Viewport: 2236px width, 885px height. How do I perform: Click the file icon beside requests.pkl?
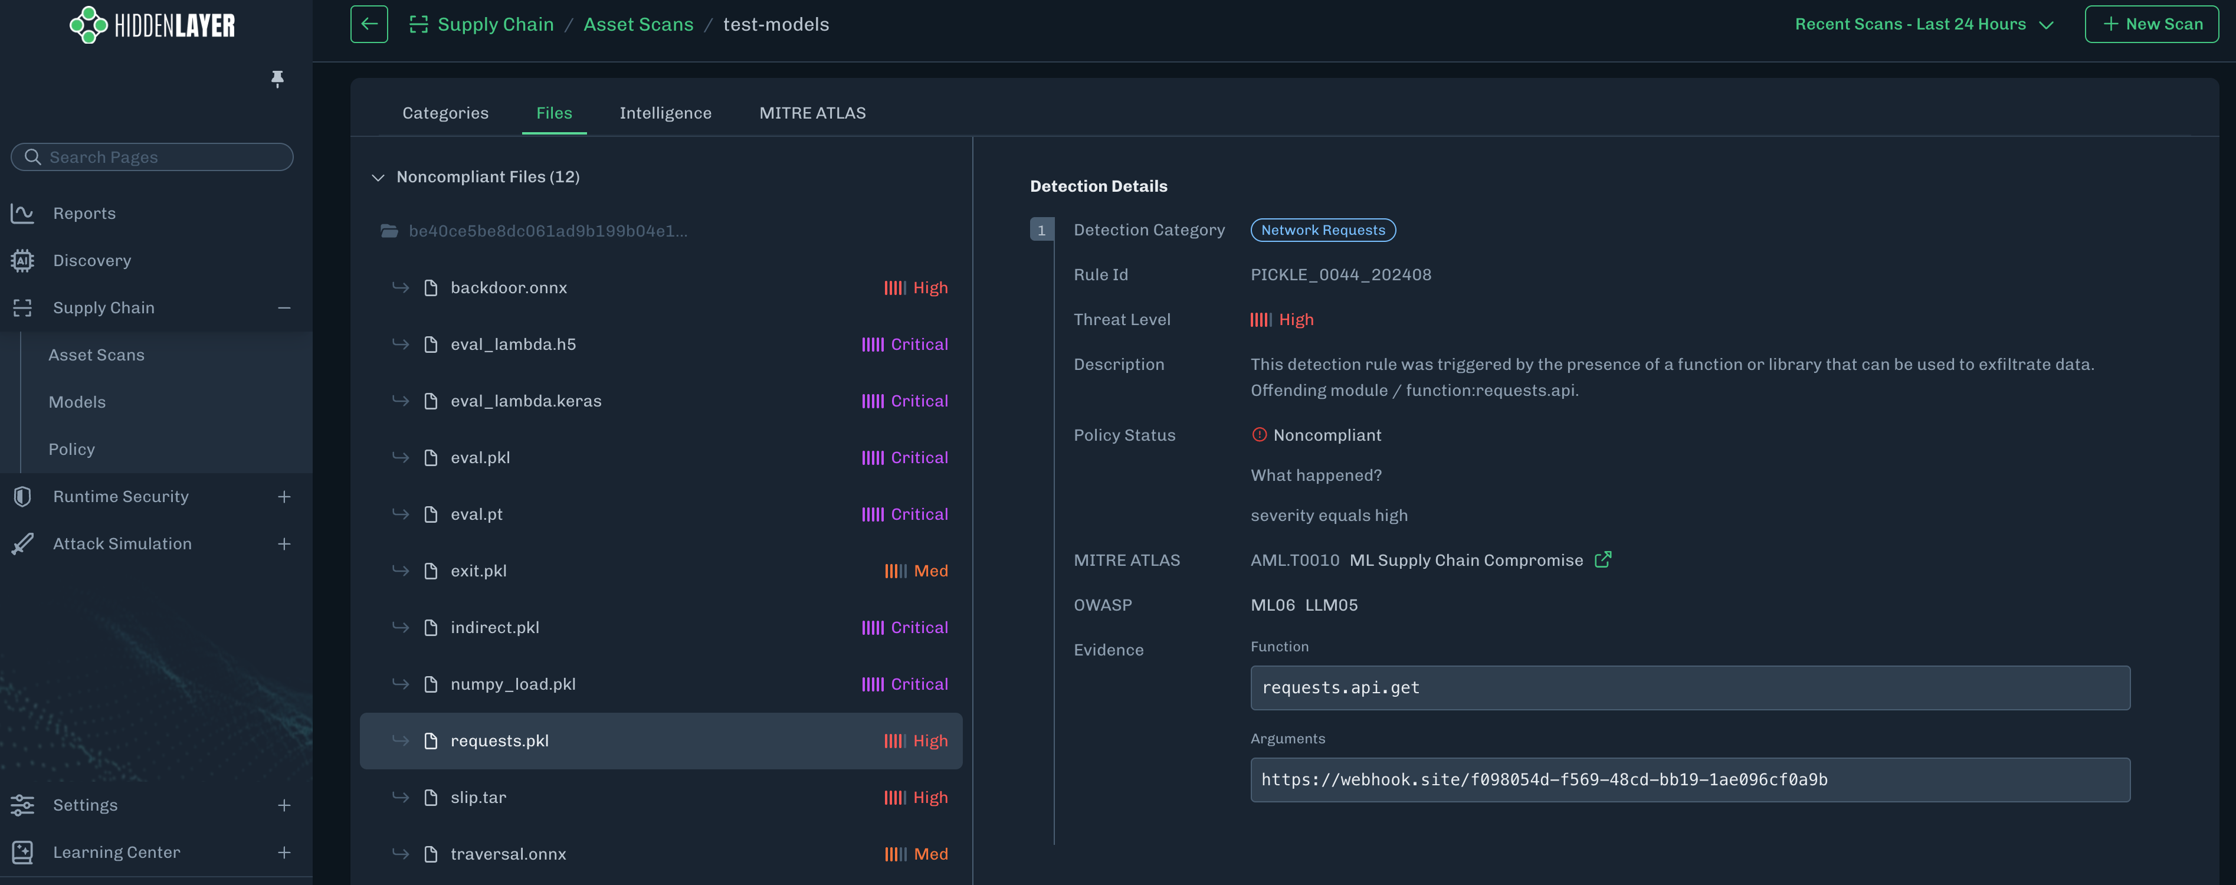[x=431, y=741]
